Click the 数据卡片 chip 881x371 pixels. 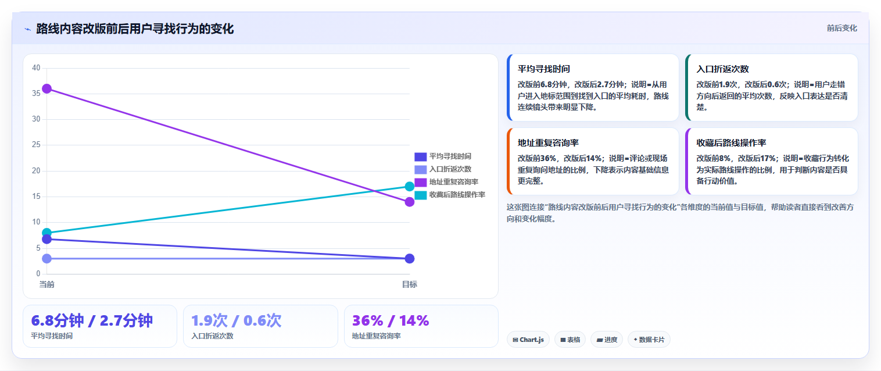point(649,340)
